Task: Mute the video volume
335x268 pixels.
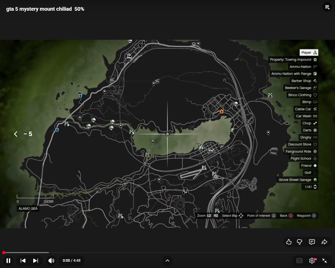Action: coord(51,260)
